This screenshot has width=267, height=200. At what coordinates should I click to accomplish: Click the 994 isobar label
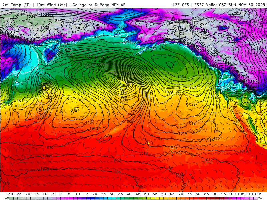(123, 93)
